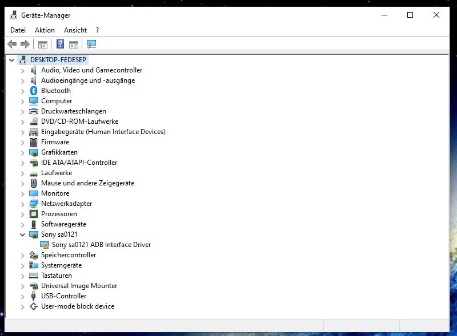Expand the Netzwerkadapter category chevron
Viewport: 457px width, 336px height.
(23, 204)
